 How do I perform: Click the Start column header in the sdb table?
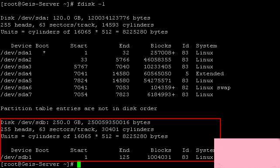[x=79, y=150]
